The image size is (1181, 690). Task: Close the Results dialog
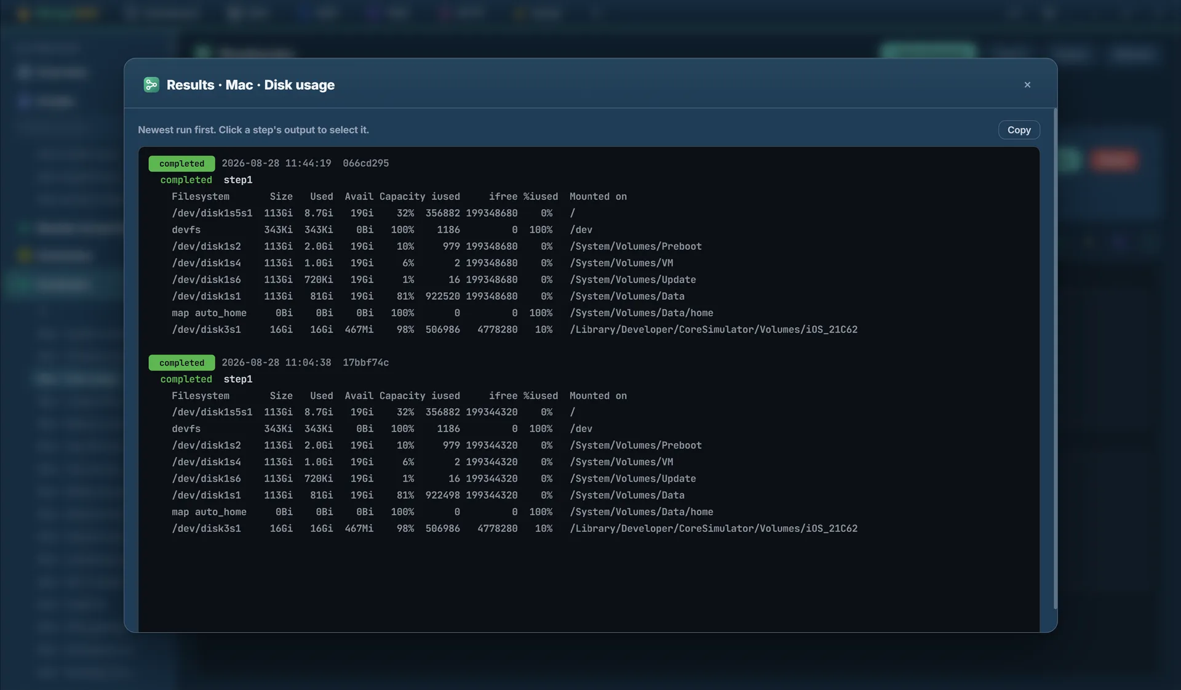click(1027, 85)
